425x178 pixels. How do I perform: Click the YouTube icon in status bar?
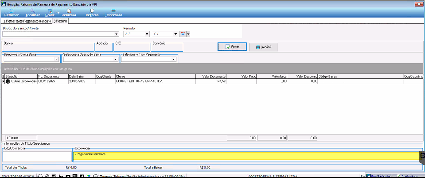click(x=68, y=176)
